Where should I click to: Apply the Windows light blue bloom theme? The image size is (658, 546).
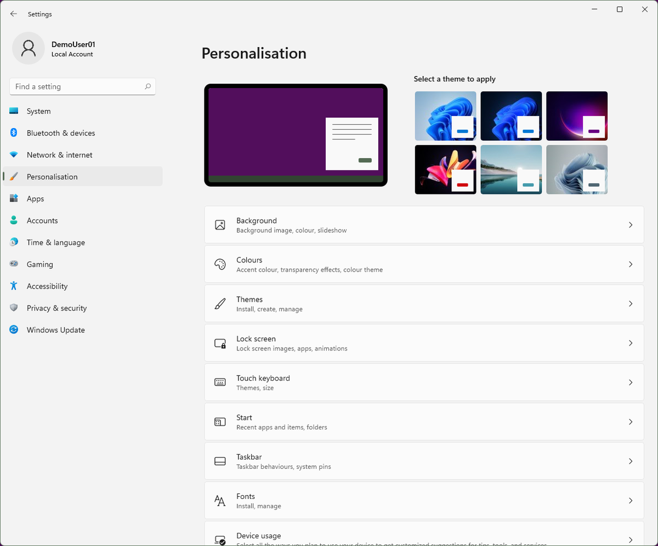point(445,116)
